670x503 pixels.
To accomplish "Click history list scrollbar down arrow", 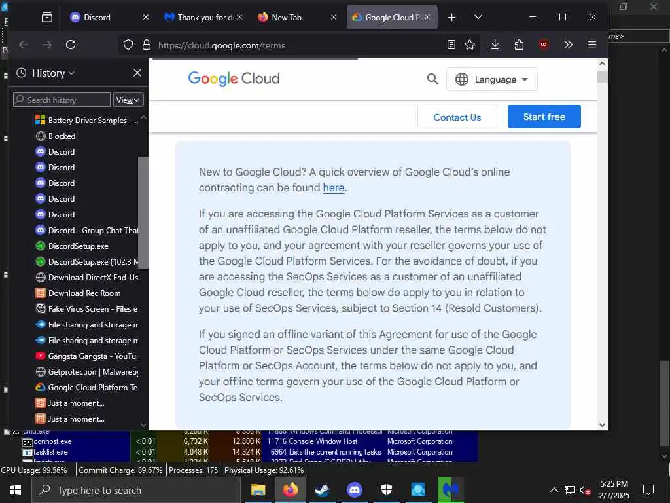I will (143, 425).
